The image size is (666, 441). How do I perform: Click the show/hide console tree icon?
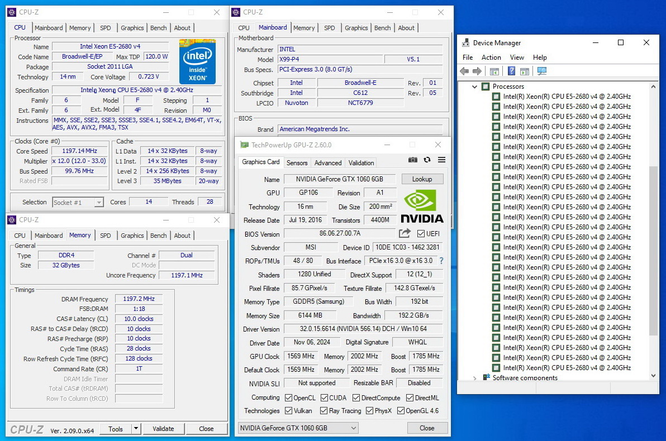494,71
